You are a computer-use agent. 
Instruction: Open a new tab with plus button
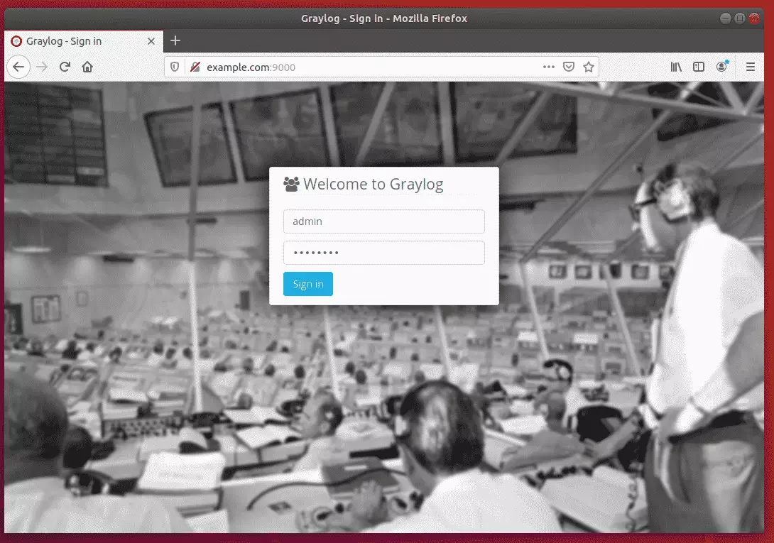click(x=175, y=41)
